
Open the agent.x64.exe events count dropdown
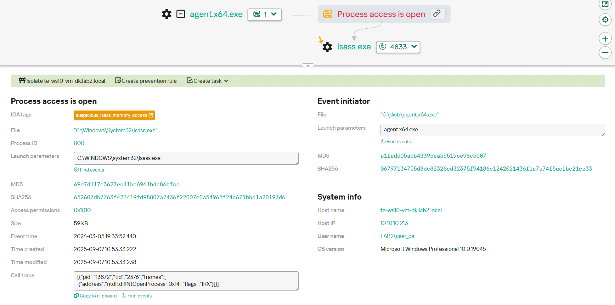[265, 14]
